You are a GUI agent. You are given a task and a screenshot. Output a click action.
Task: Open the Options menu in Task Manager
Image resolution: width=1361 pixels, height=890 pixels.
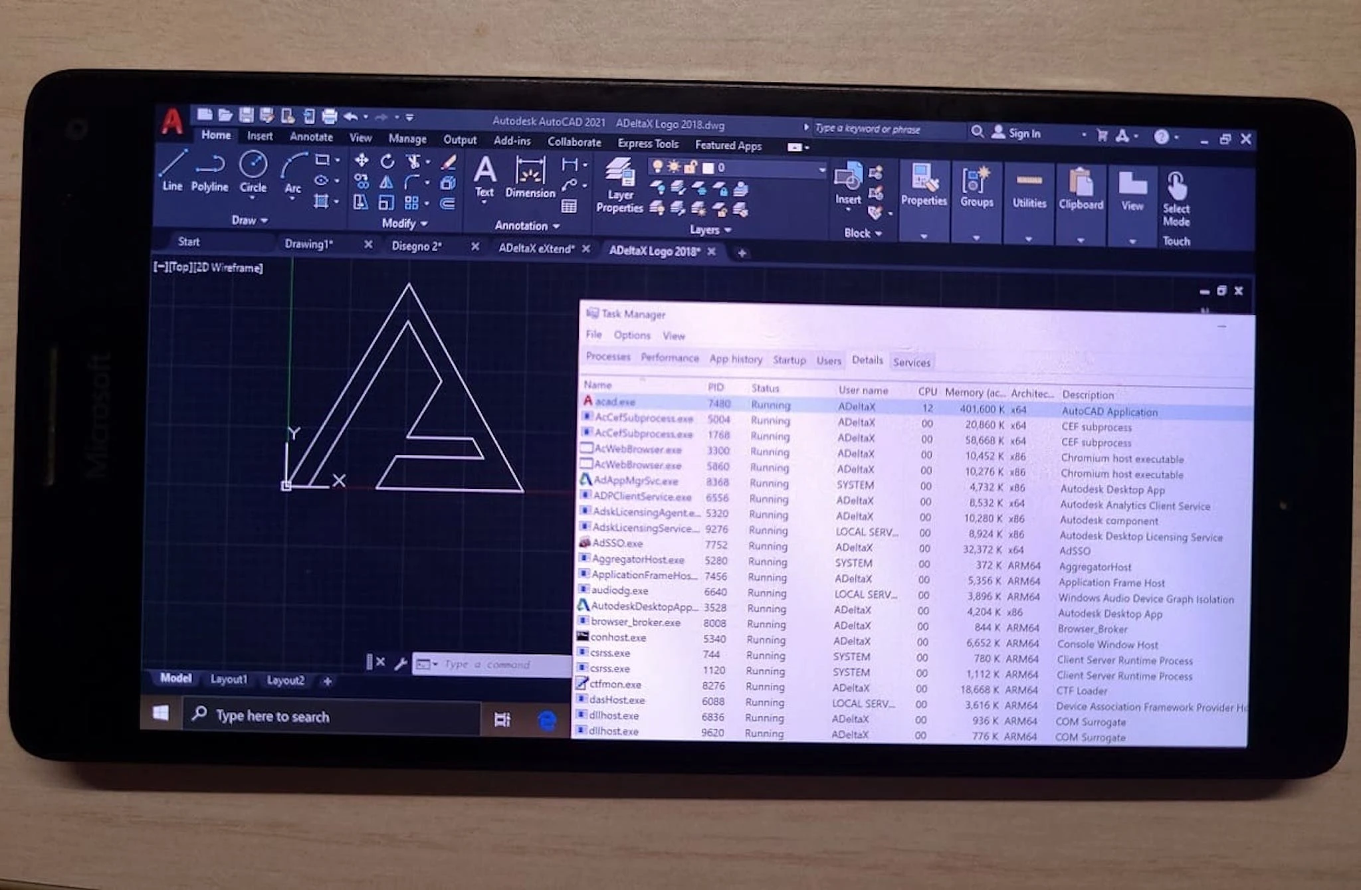[632, 335]
